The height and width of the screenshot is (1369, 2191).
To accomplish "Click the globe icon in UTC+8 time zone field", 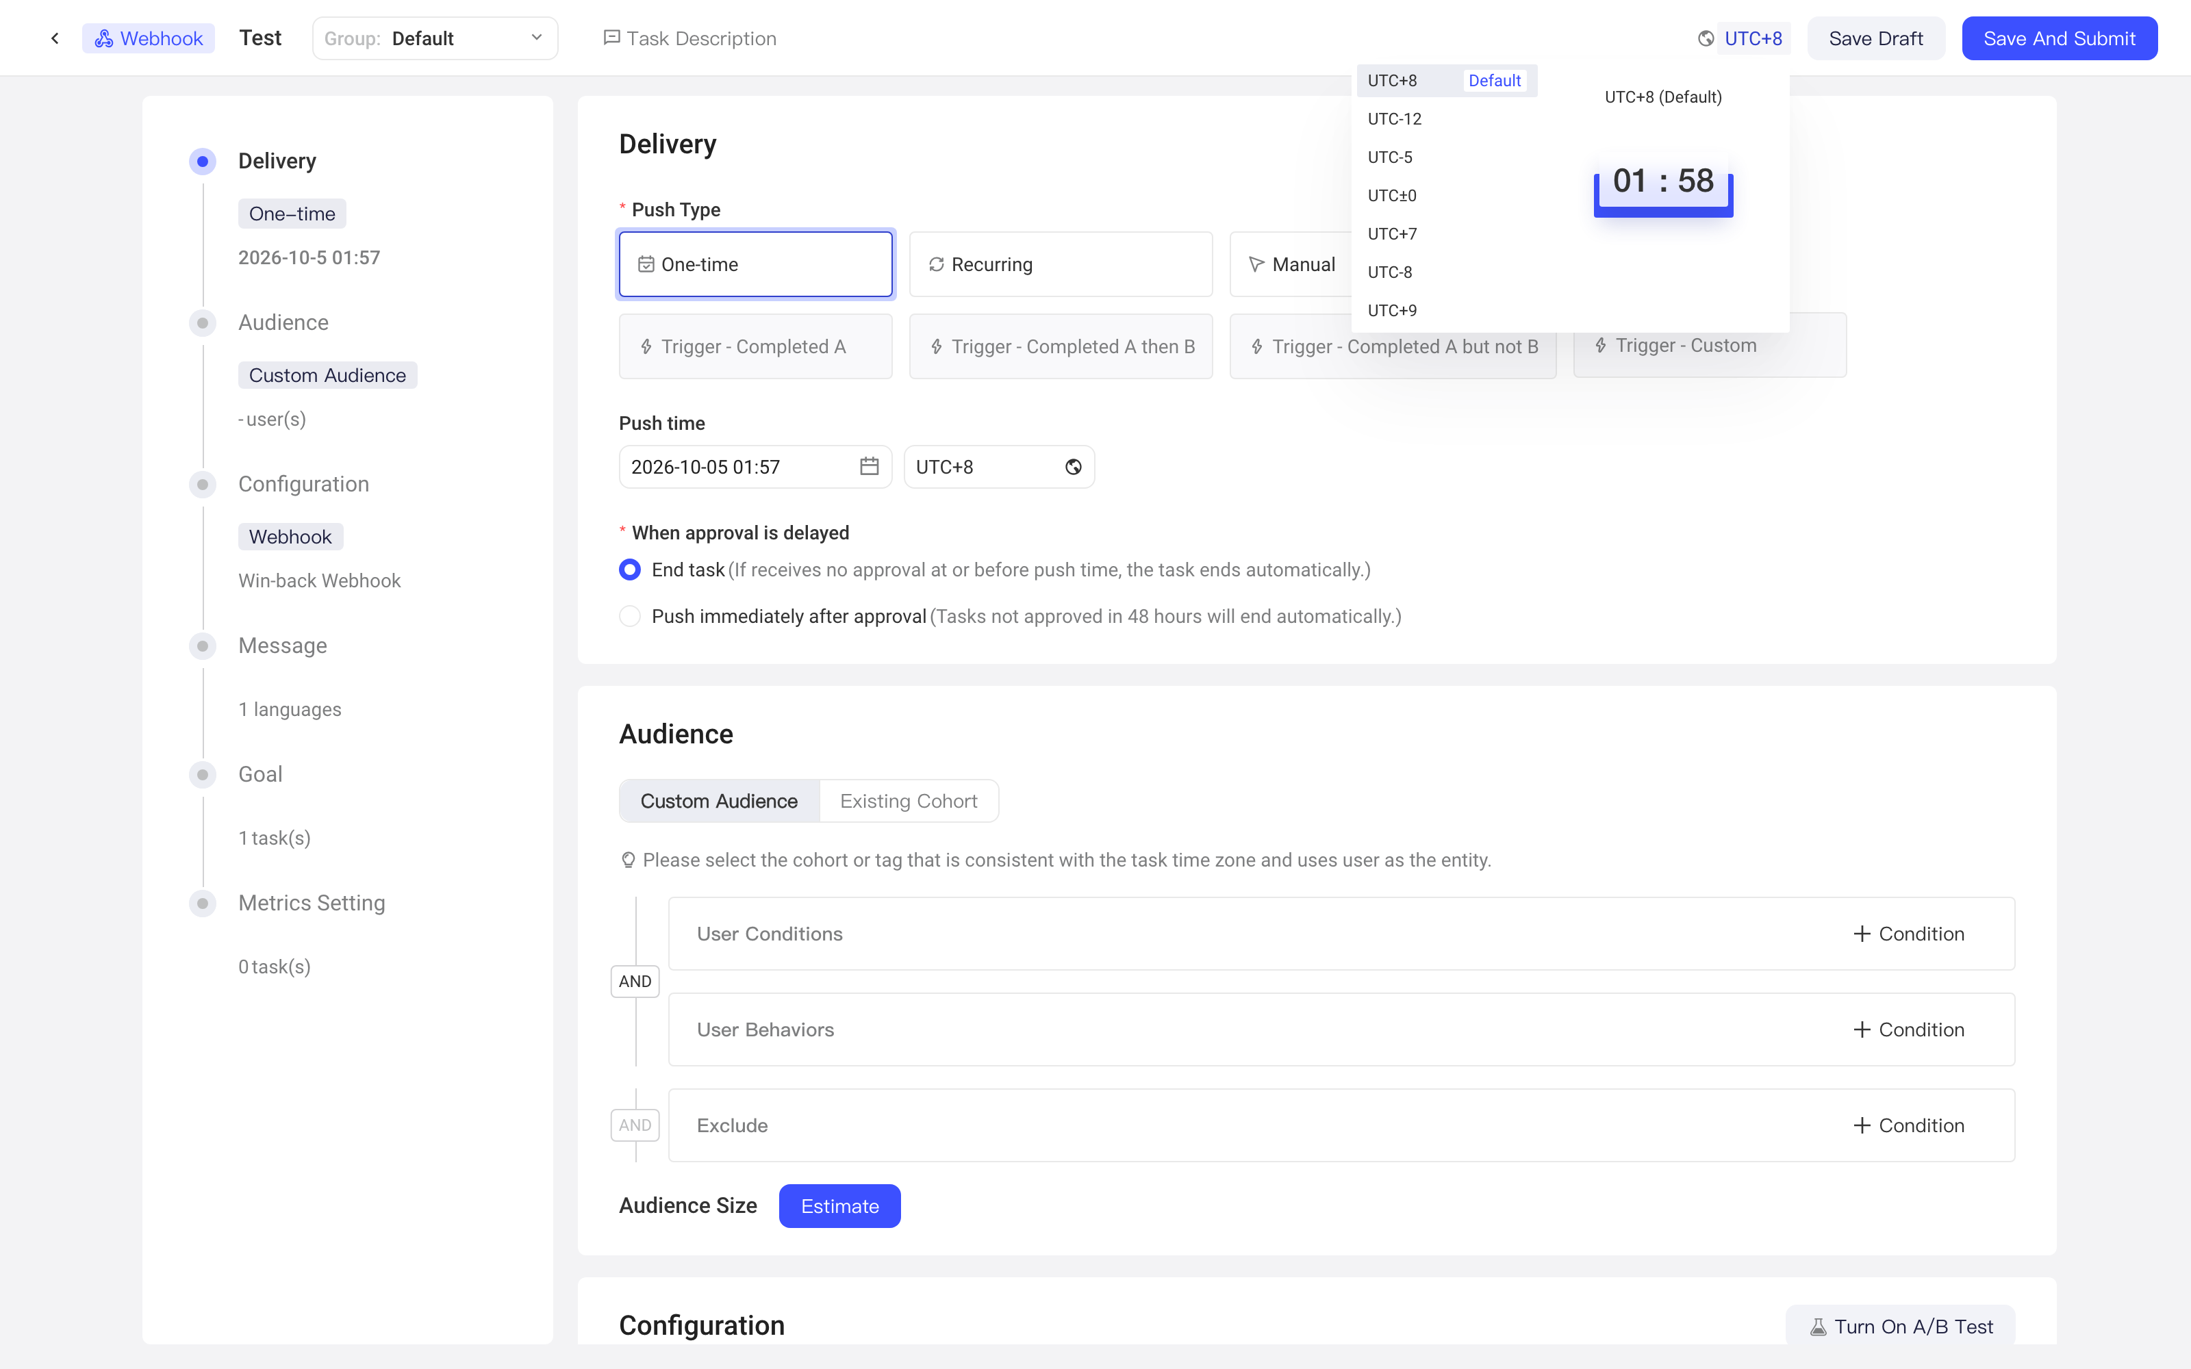I will 1073,466.
